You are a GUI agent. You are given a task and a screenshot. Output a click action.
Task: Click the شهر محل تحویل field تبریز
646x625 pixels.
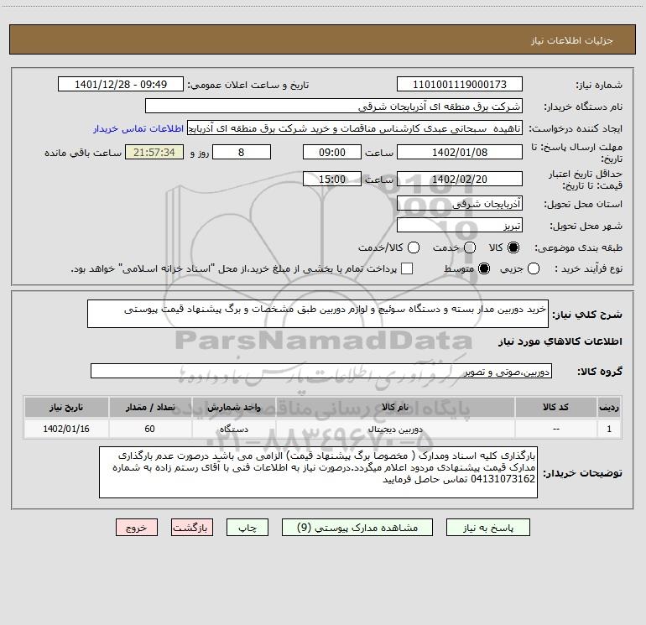[x=460, y=225]
